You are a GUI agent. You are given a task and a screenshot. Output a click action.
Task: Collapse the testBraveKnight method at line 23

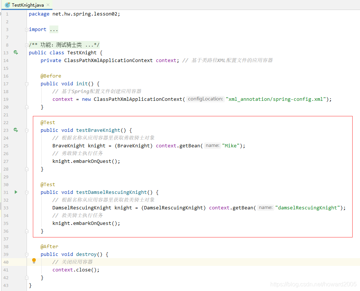pyautogui.click(x=27, y=130)
